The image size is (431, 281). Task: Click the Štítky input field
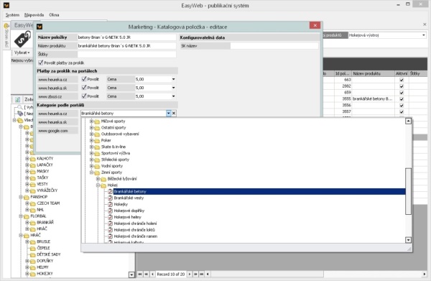tap(126, 54)
